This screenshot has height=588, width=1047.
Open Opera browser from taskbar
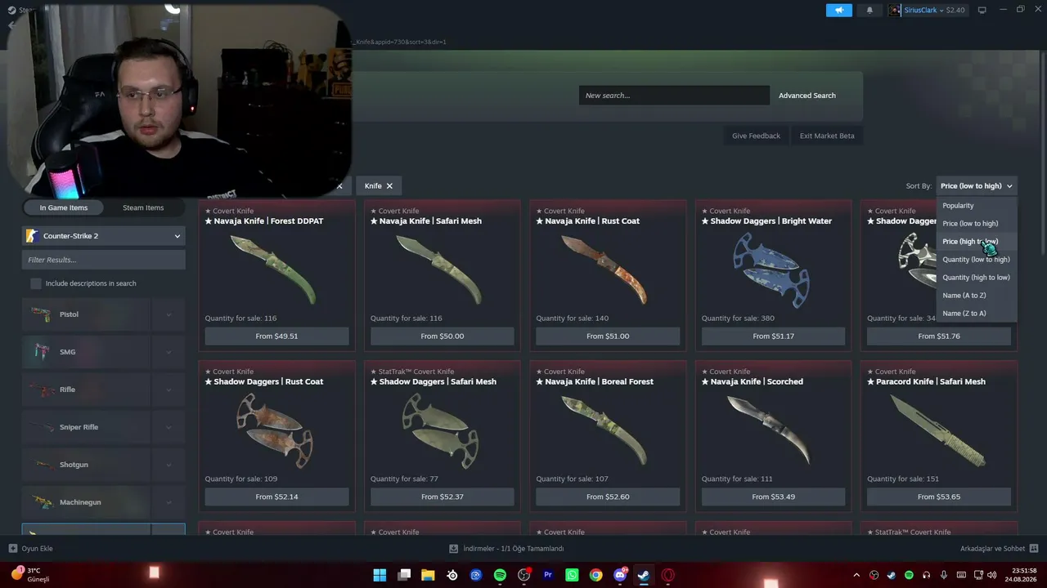point(668,575)
